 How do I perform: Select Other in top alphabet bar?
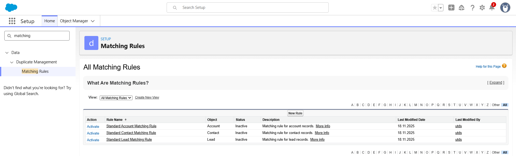click(496, 105)
